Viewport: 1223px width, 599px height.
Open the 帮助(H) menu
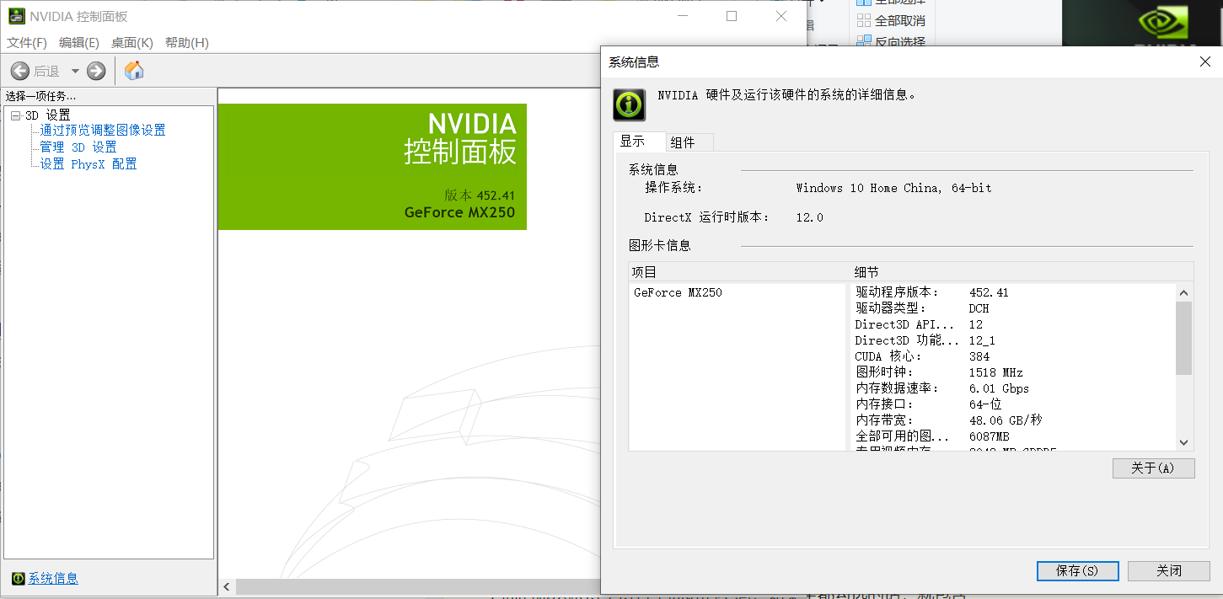[x=187, y=43]
